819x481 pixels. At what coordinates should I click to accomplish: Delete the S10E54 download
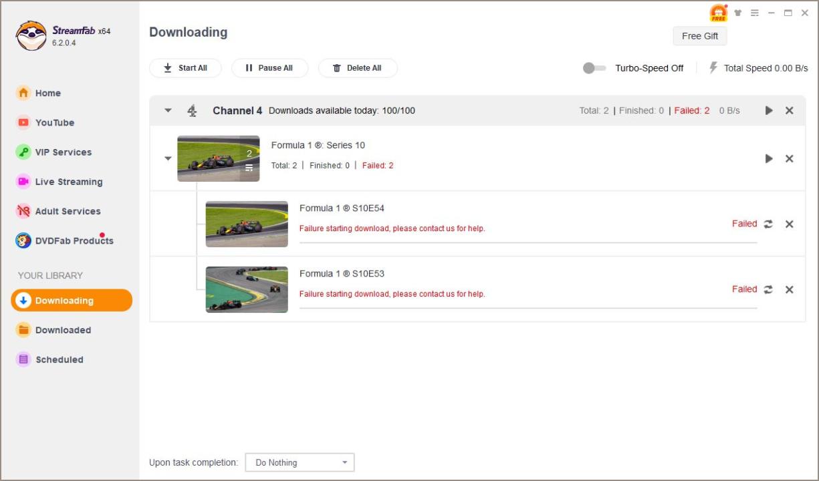[x=789, y=224]
